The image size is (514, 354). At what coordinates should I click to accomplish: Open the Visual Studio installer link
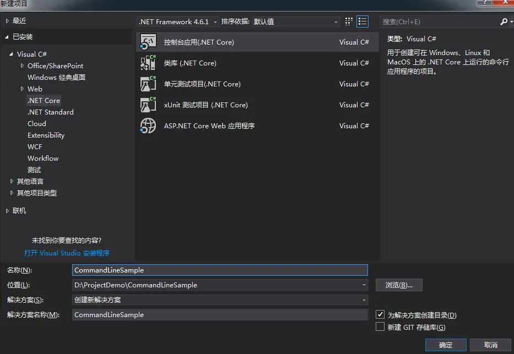pos(67,253)
